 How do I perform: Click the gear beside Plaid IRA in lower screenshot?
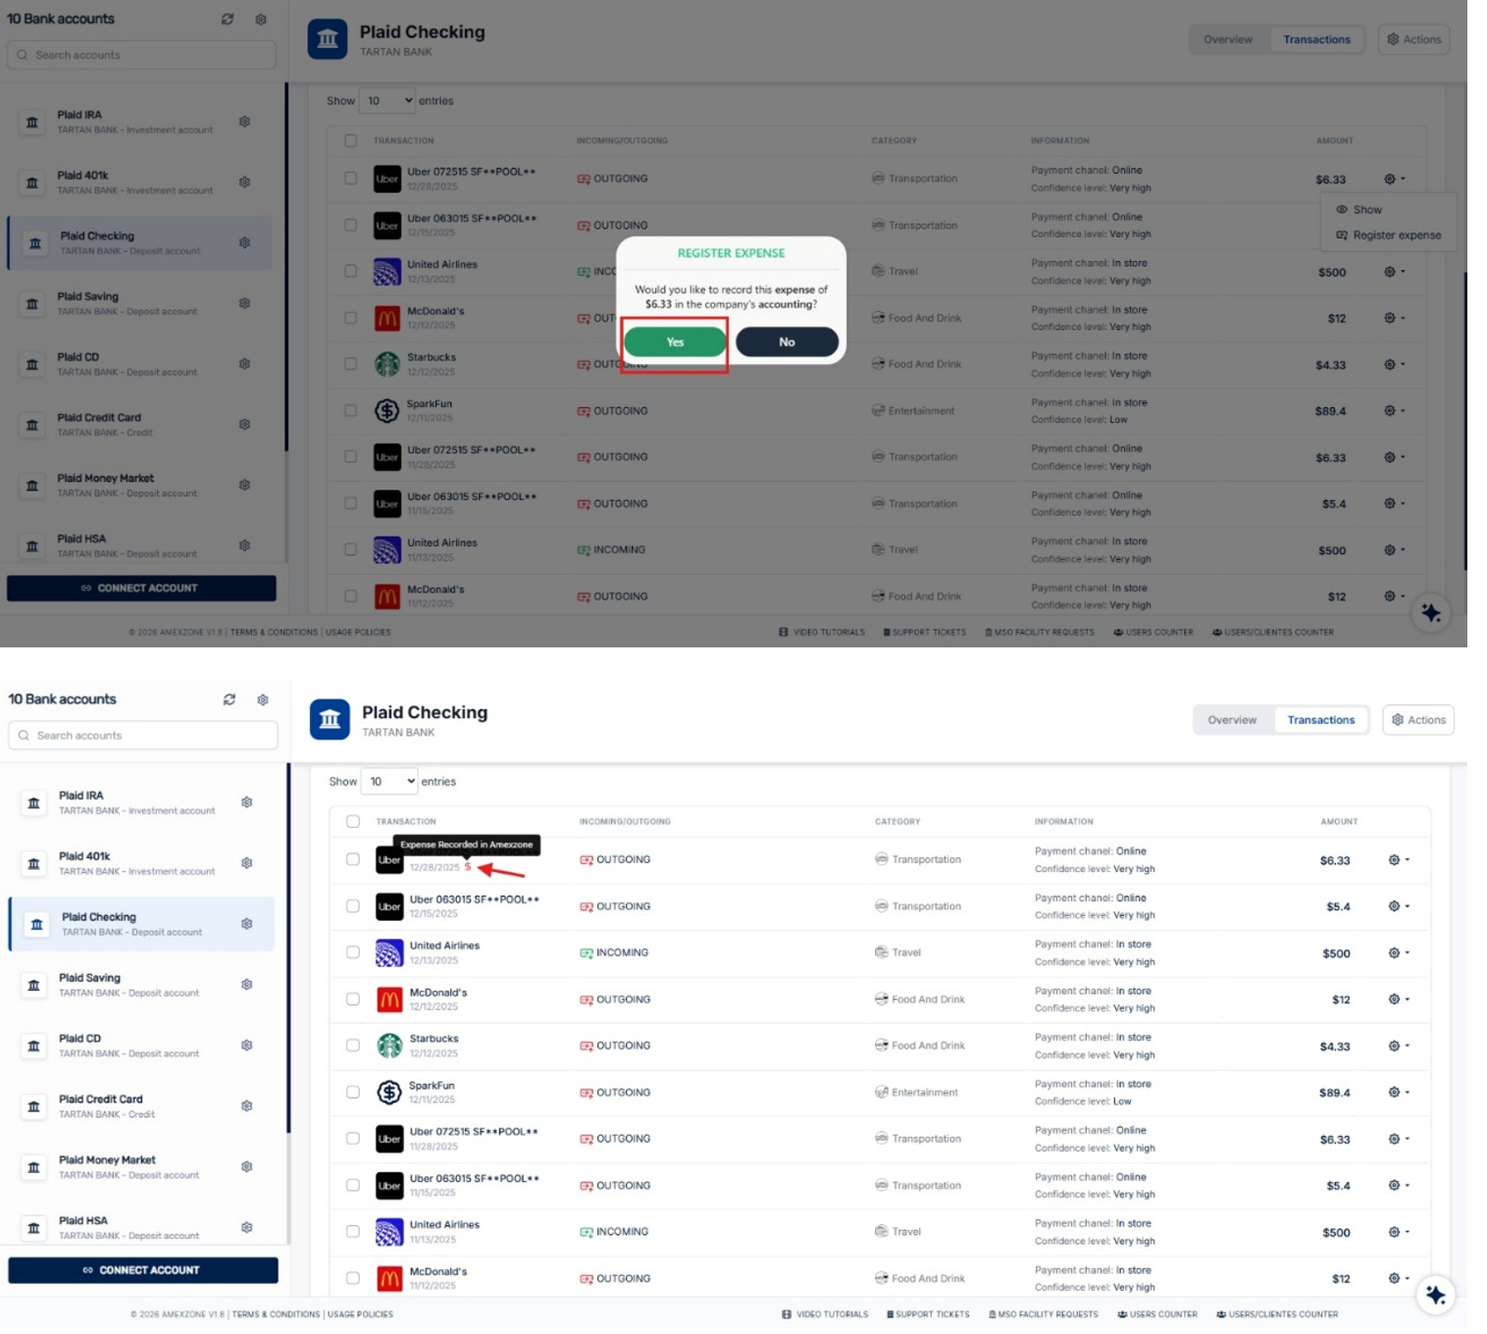tap(246, 802)
